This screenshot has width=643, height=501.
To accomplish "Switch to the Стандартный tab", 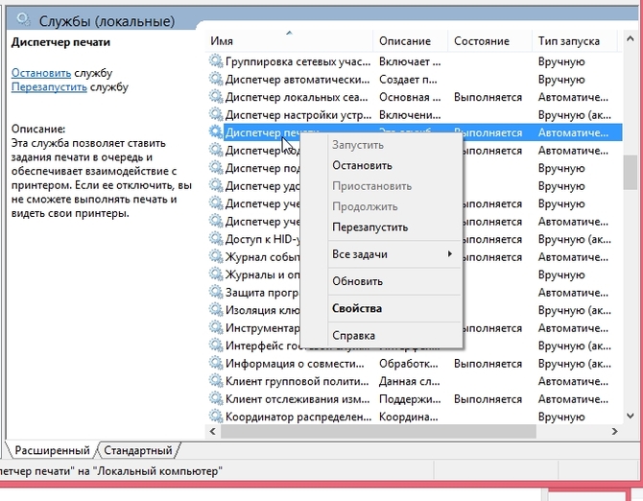I will (x=138, y=450).
